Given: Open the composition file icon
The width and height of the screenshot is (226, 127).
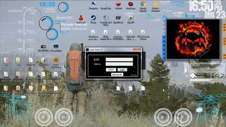Looking at the screenshot, I should 56,90.
